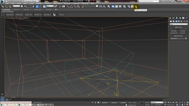Open the object color swatch
189x106 pixels.
(186, 39)
